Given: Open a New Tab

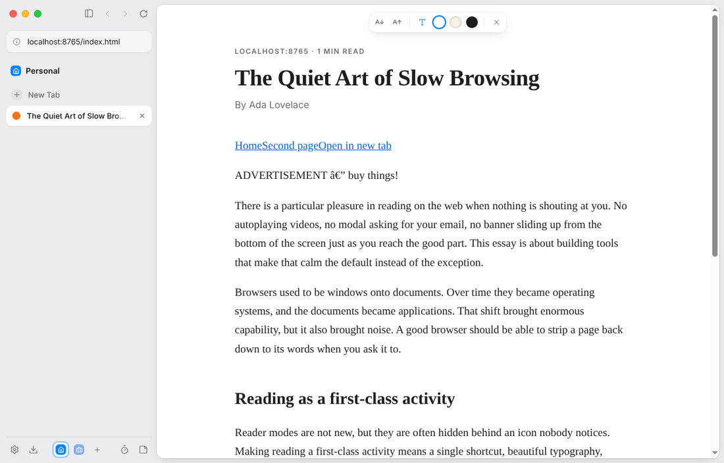Looking at the screenshot, I should tap(79, 95).
